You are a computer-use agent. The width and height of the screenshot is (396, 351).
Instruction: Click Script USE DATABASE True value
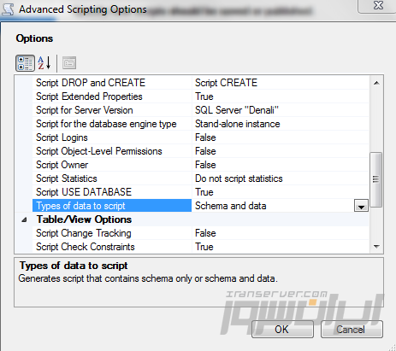pos(204,192)
